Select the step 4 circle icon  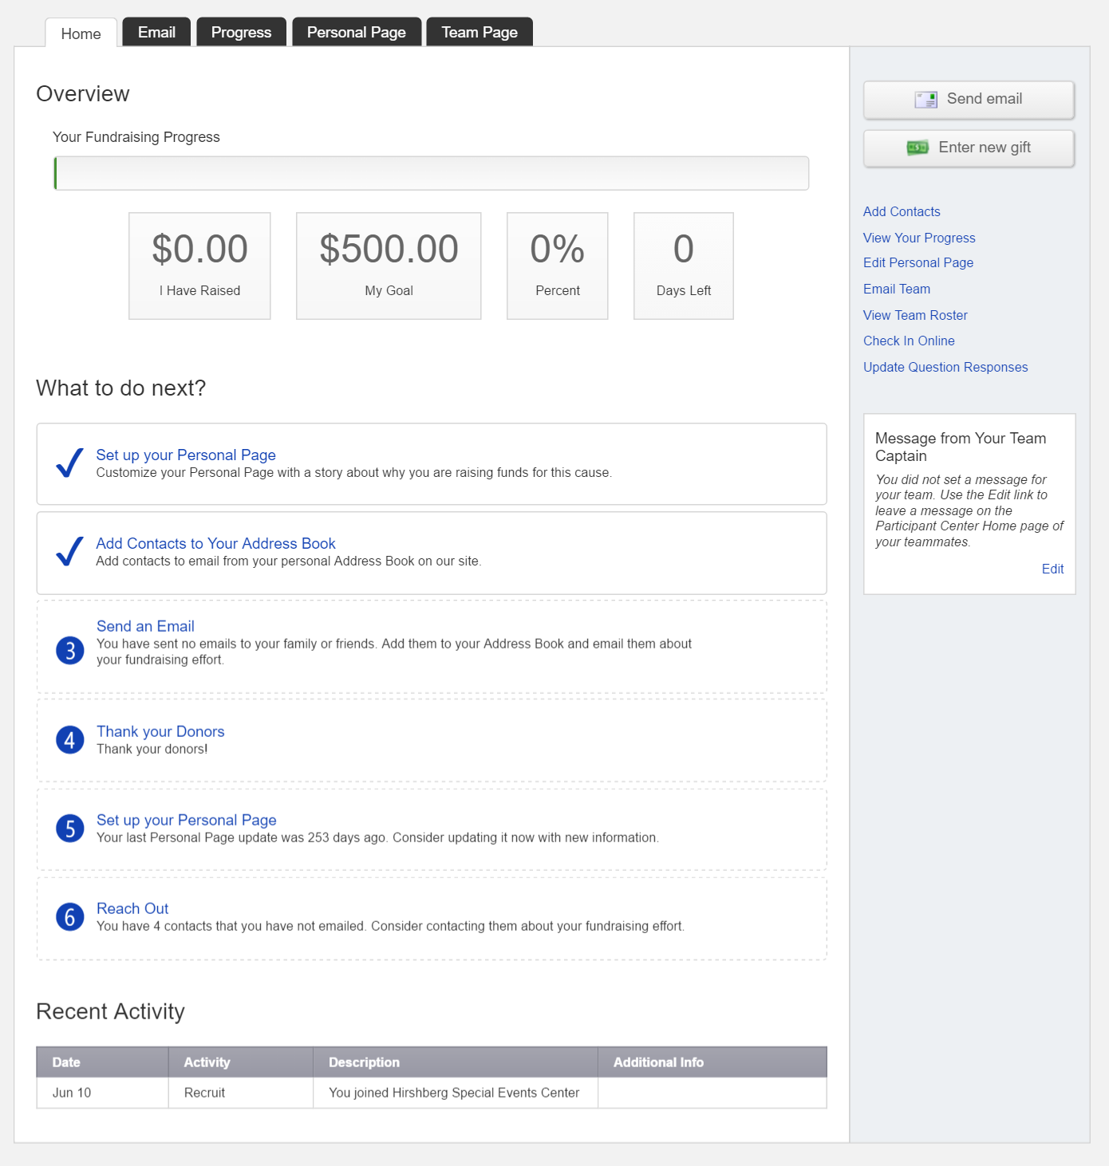click(70, 740)
